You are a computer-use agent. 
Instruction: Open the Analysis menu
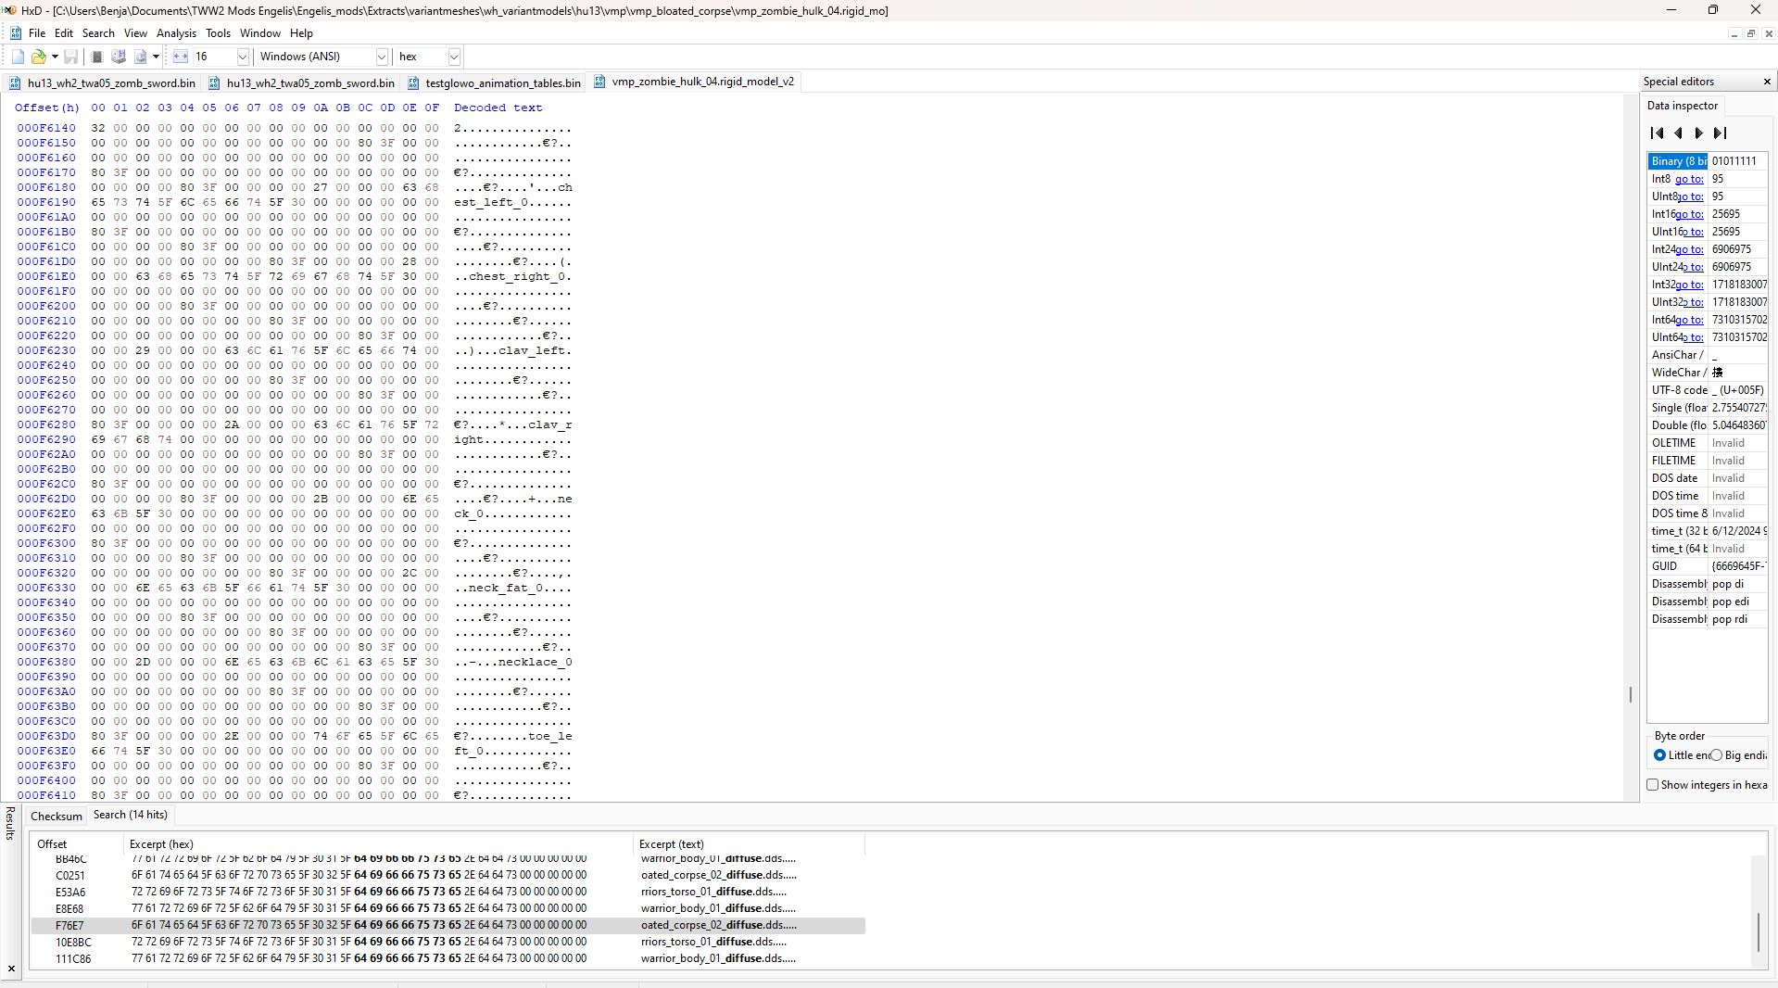point(176,32)
